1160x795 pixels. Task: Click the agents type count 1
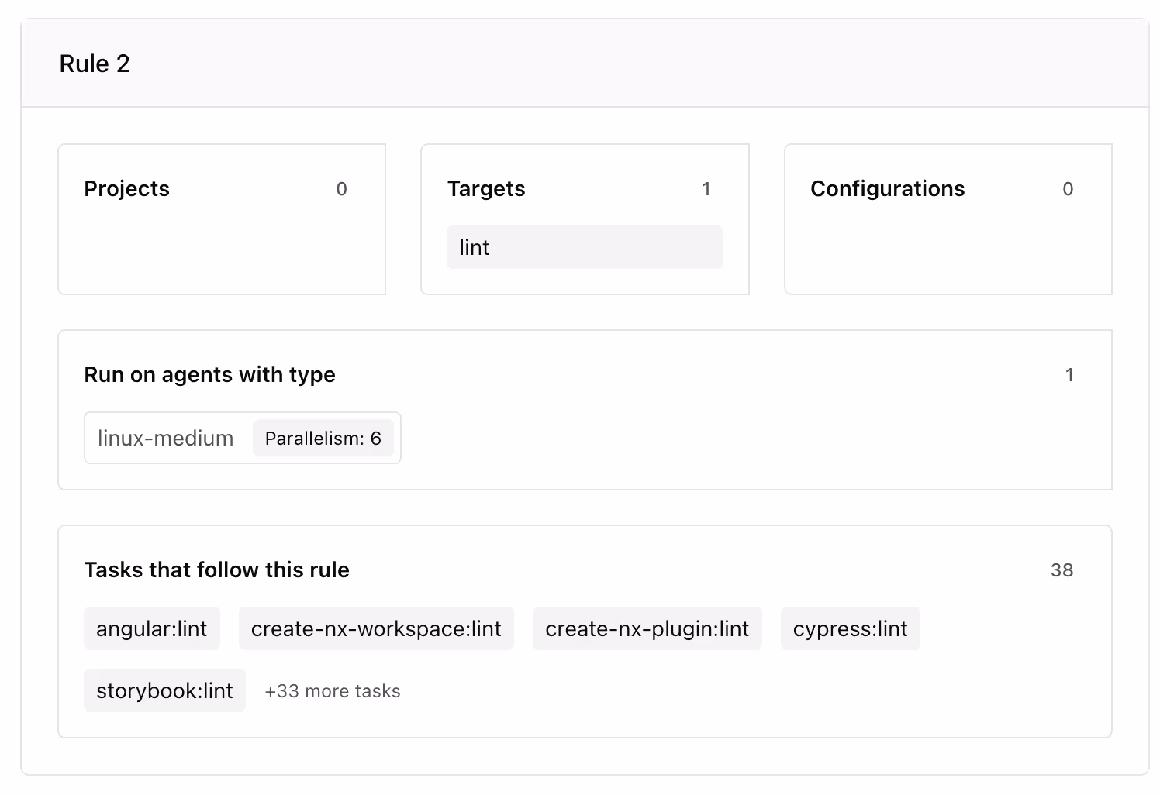click(1070, 375)
